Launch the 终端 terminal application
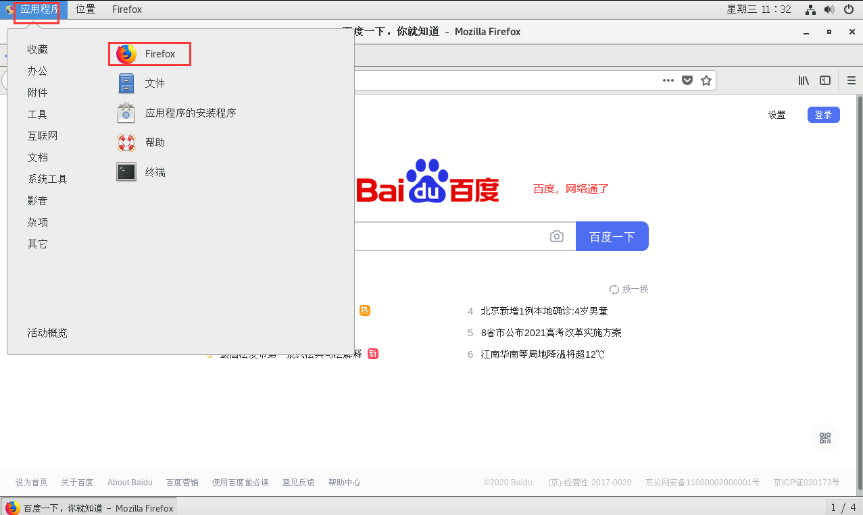Screen dimensions: 863x515 142,172
